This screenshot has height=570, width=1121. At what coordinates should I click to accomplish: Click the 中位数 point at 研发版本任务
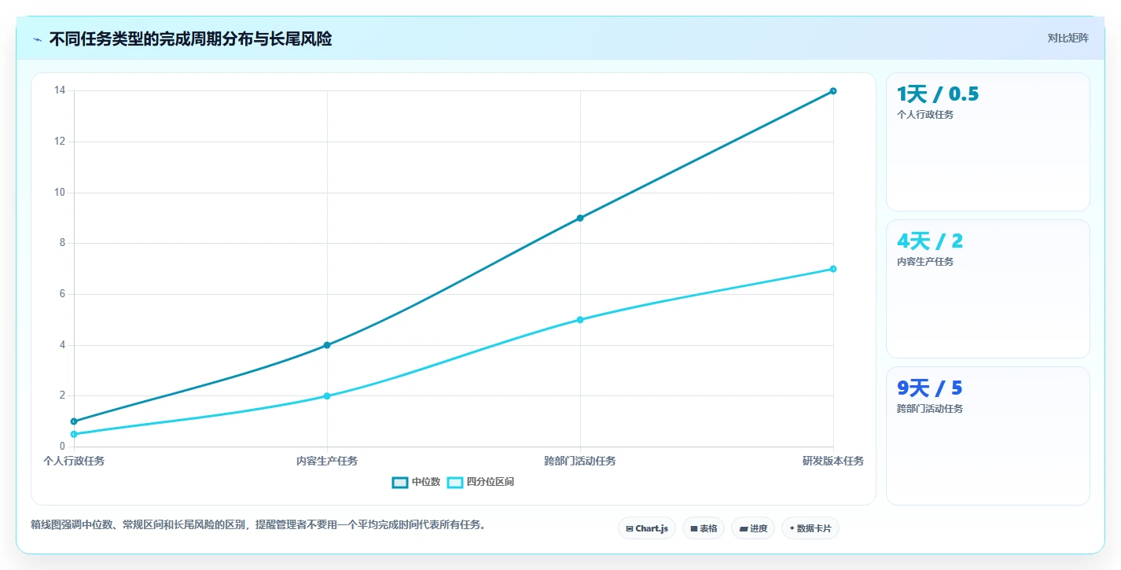[833, 91]
